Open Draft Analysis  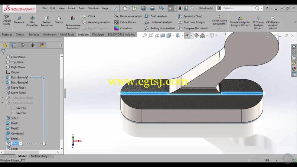tap(156, 16)
